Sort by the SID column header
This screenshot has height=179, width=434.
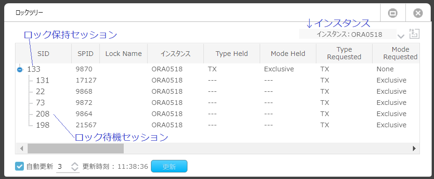[x=43, y=54]
